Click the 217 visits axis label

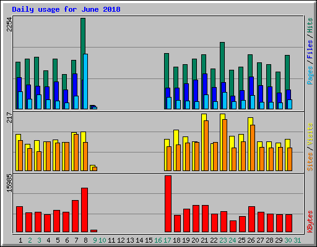[x=9, y=117]
